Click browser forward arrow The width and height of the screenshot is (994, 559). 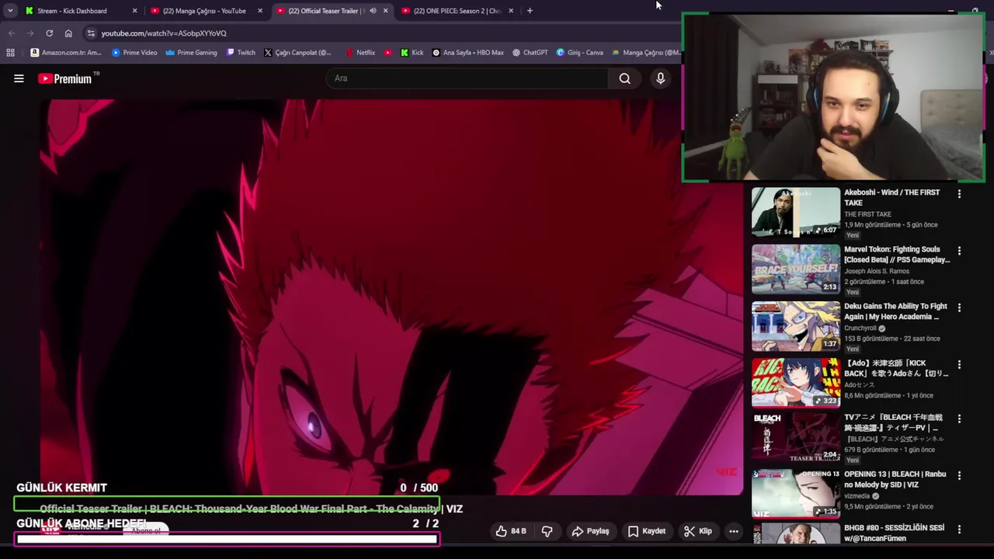point(30,33)
